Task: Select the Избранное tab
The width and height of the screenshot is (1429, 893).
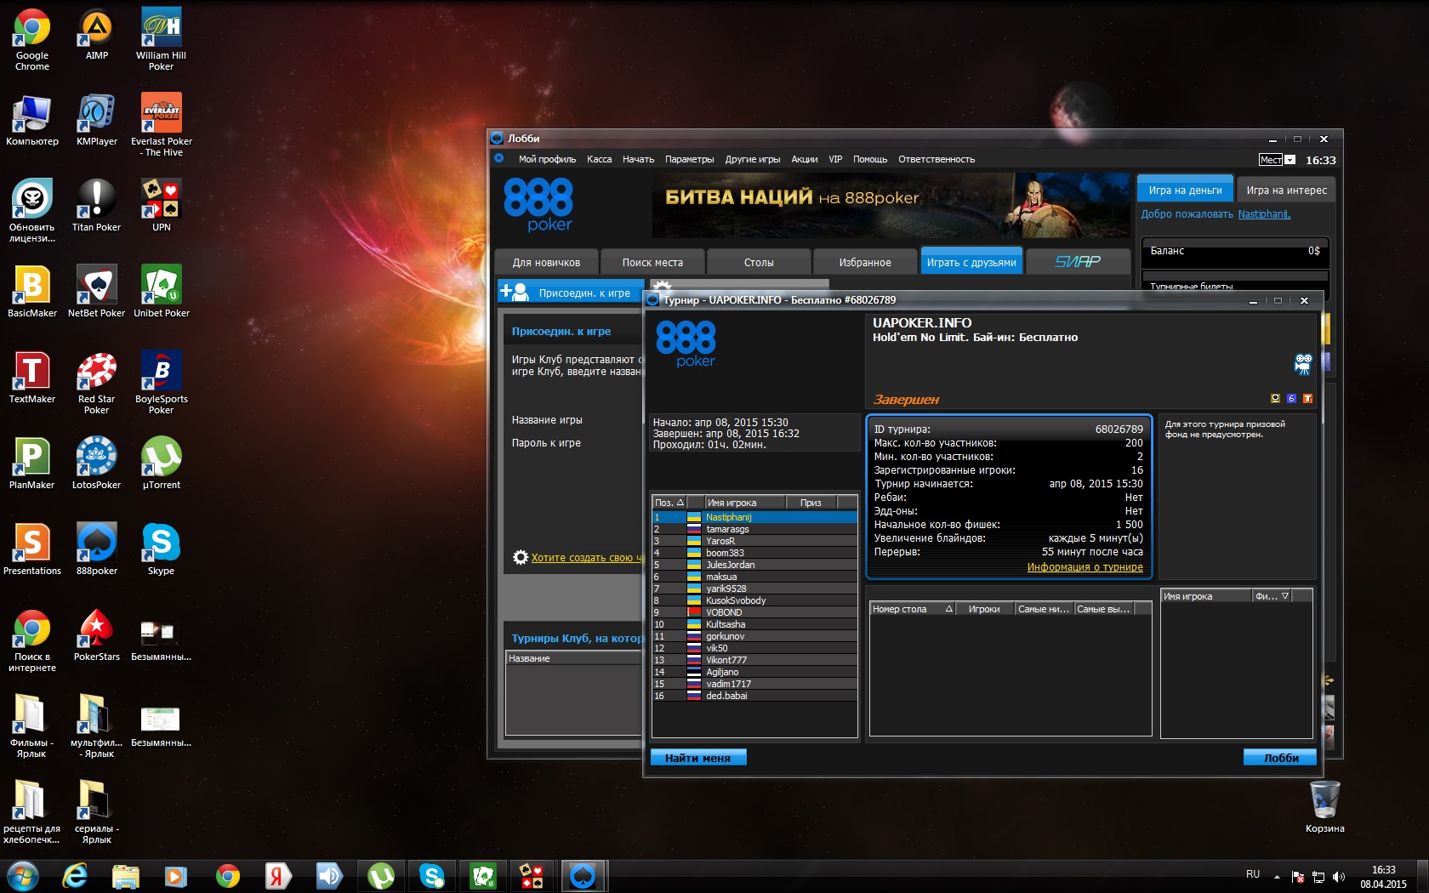Action: tap(865, 262)
